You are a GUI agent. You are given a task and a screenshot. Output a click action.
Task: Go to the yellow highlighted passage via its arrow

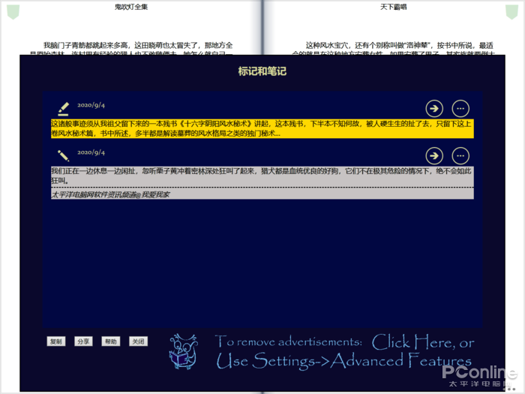tap(434, 109)
